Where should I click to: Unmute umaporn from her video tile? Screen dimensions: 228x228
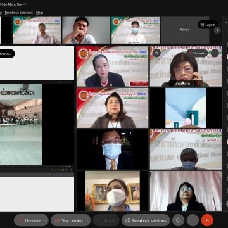[197, 53]
